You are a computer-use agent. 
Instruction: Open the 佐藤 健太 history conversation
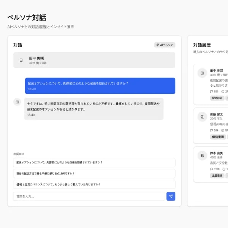tap(211, 126)
